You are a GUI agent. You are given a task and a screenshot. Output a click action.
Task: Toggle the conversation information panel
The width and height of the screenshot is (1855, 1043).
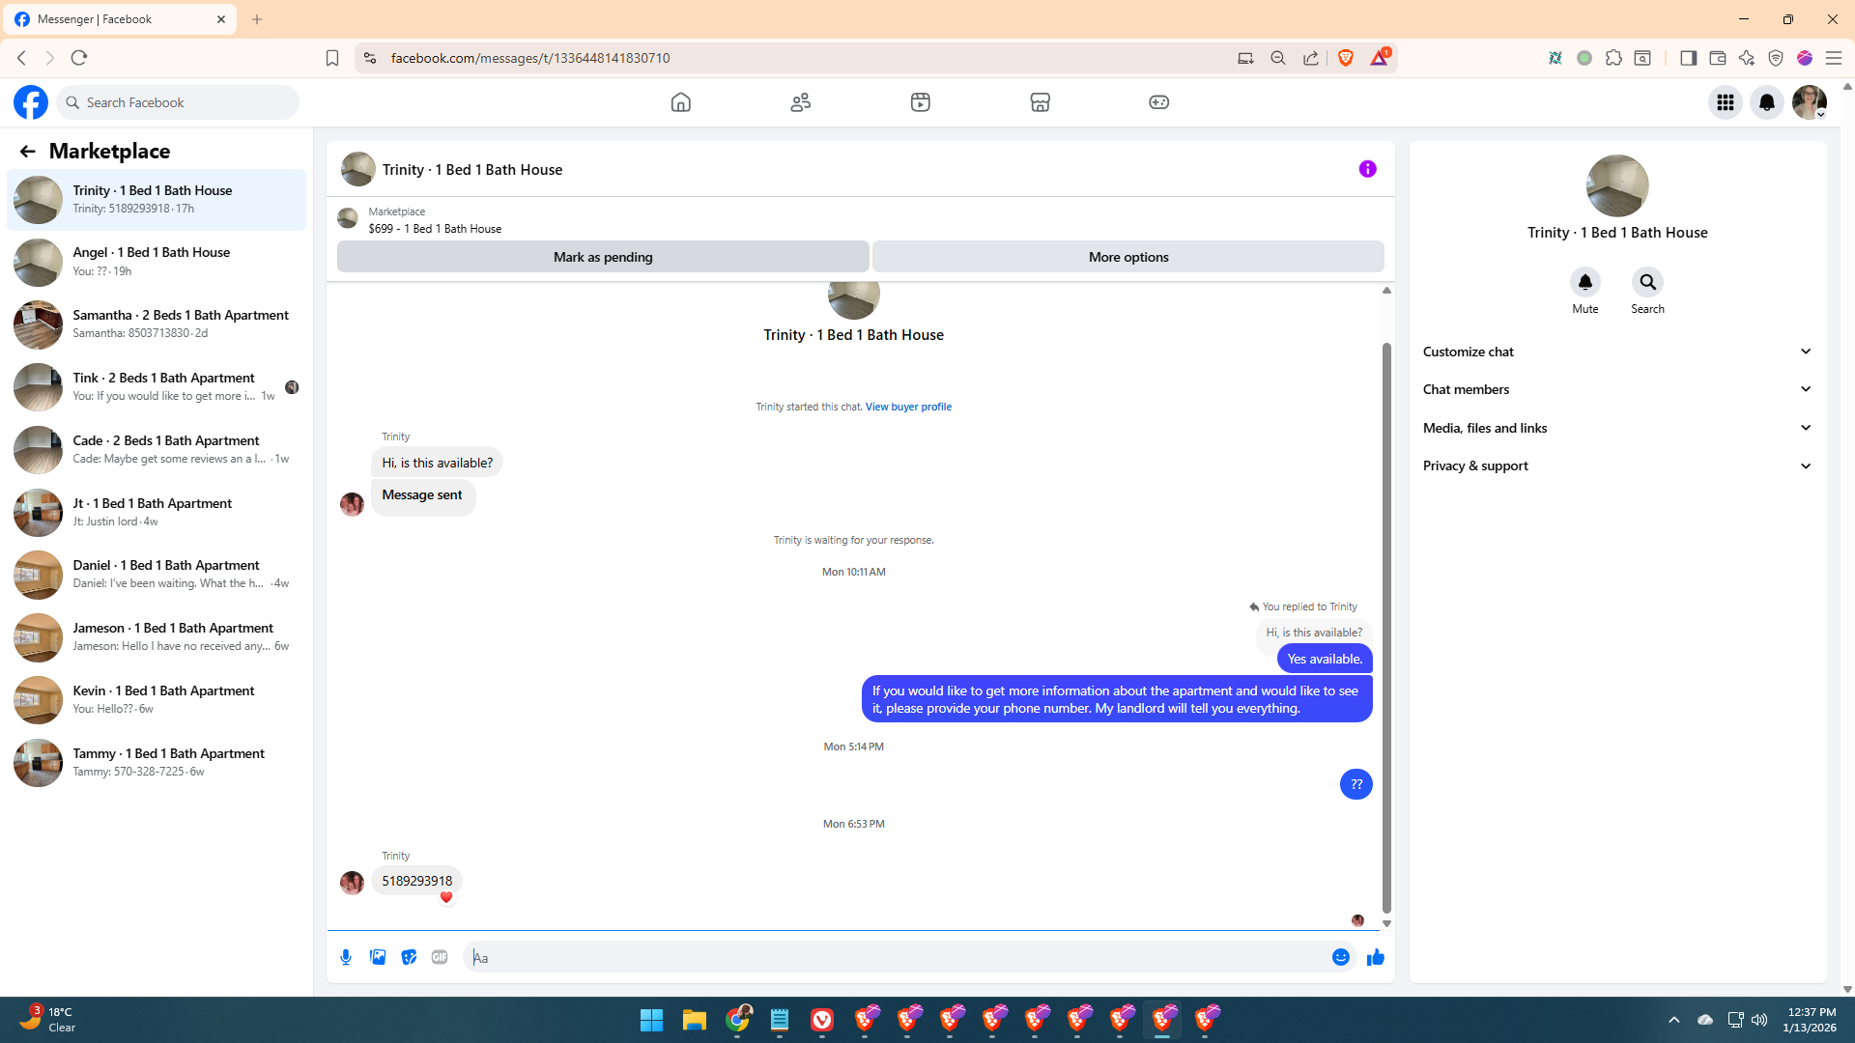click(x=1367, y=169)
